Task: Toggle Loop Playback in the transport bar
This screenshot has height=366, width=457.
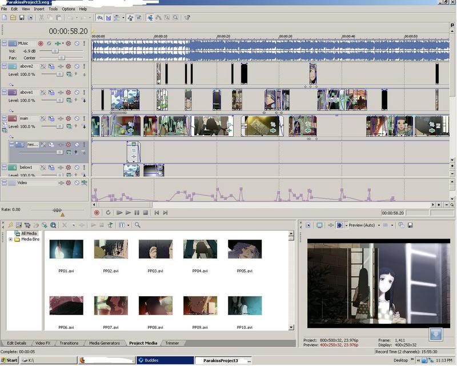Action: [108, 212]
